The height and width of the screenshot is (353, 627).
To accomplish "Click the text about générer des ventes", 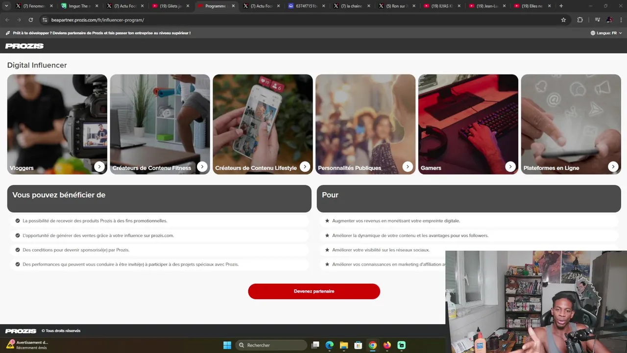I will coord(98,235).
